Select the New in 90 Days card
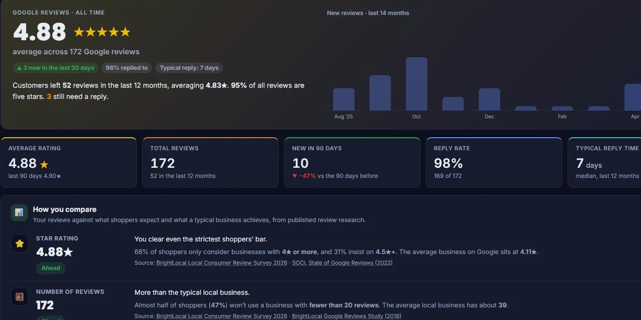The height and width of the screenshot is (320, 641). [352, 162]
